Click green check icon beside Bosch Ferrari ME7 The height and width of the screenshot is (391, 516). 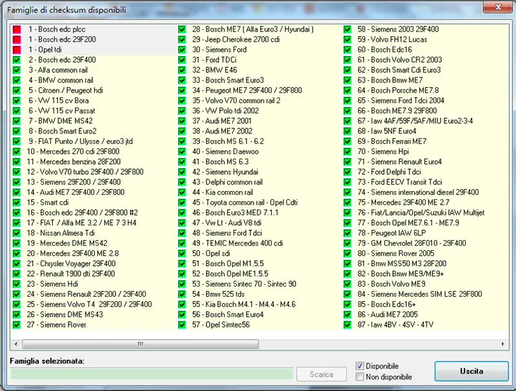(348, 141)
